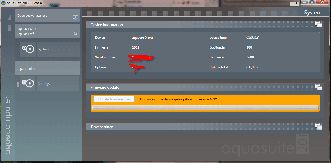Select the firmware value 1011
The height and width of the screenshot is (163, 331).
[136, 47]
